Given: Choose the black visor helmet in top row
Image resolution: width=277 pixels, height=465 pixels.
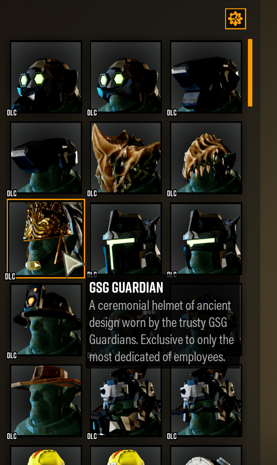Looking at the screenshot, I should pos(206,77).
